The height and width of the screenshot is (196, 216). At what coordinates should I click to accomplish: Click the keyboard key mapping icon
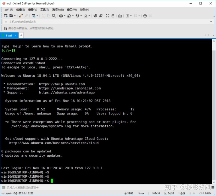click(120, 16)
